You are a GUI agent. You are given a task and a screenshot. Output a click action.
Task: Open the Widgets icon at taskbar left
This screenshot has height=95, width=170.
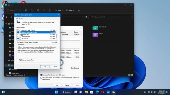(x=3, y=92)
